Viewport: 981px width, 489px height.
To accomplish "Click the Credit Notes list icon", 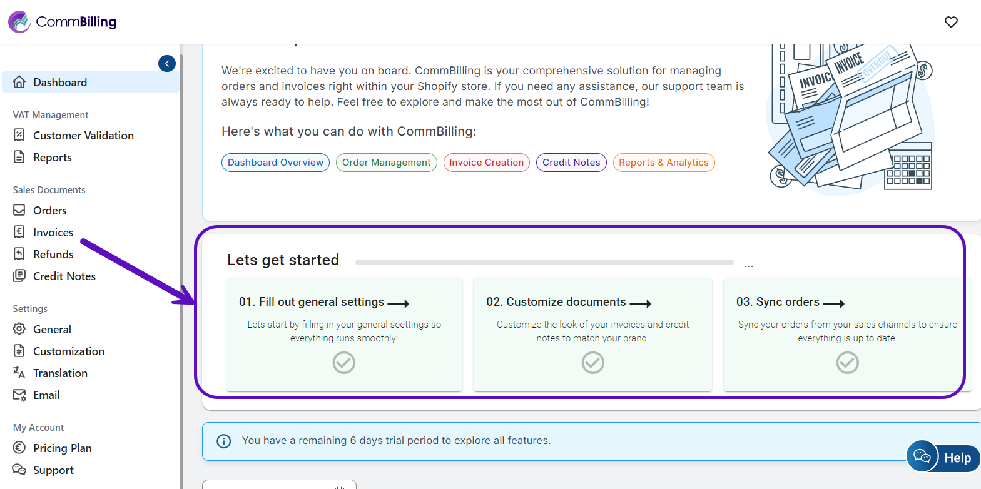I will pyautogui.click(x=19, y=276).
